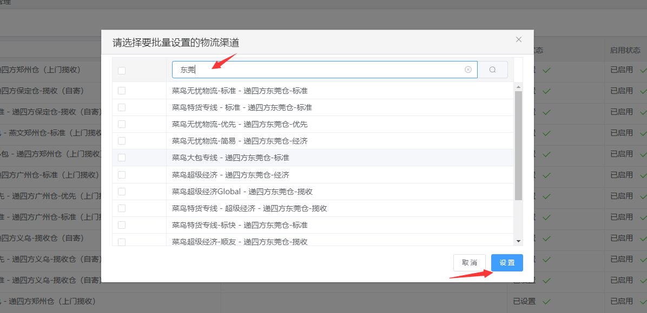647x313 pixels.
Task: Select text 菜鸟无忧物流-优先 - 递四方东莞仓-优先
Action: click(240, 124)
